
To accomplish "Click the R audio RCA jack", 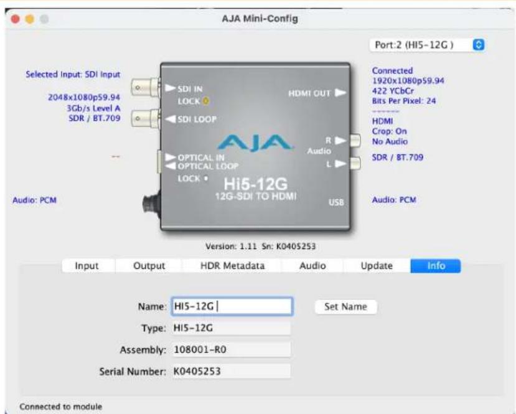I will pos(355,141).
